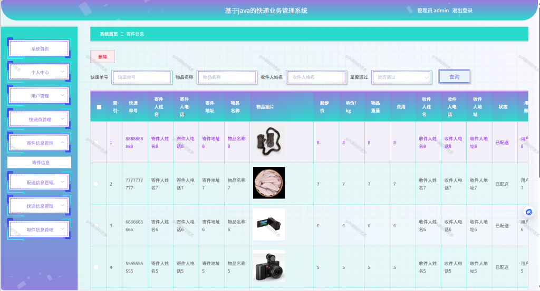
Task: Focus the 快递单号 input field
Action: pos(141,77)
